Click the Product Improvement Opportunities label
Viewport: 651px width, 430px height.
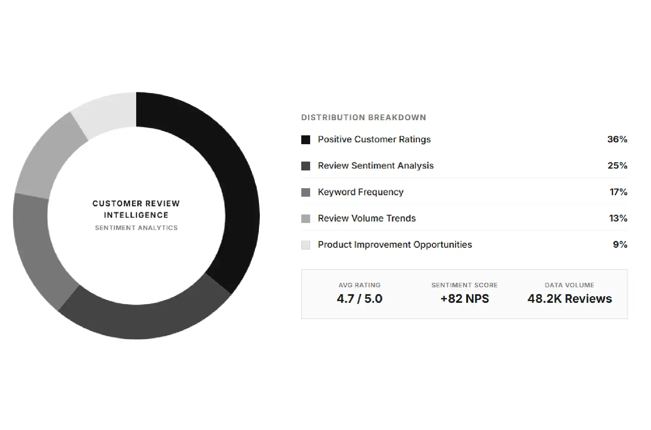pyautogui.click(x=395, y=244)
